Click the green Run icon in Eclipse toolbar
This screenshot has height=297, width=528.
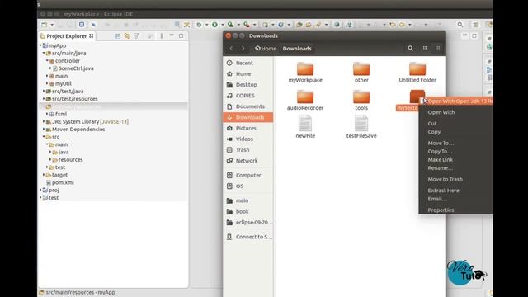tap(214, 25)
